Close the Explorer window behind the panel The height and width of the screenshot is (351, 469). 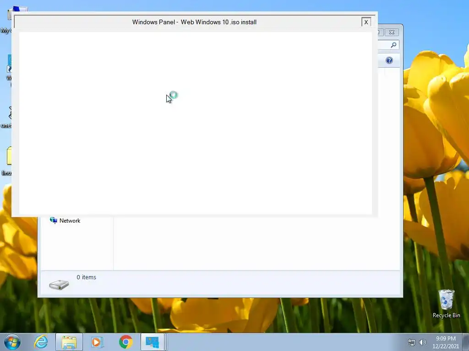tap(392, 32)
